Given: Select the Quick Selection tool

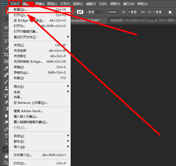Looking at the screenshot, I should click(6, 48).
